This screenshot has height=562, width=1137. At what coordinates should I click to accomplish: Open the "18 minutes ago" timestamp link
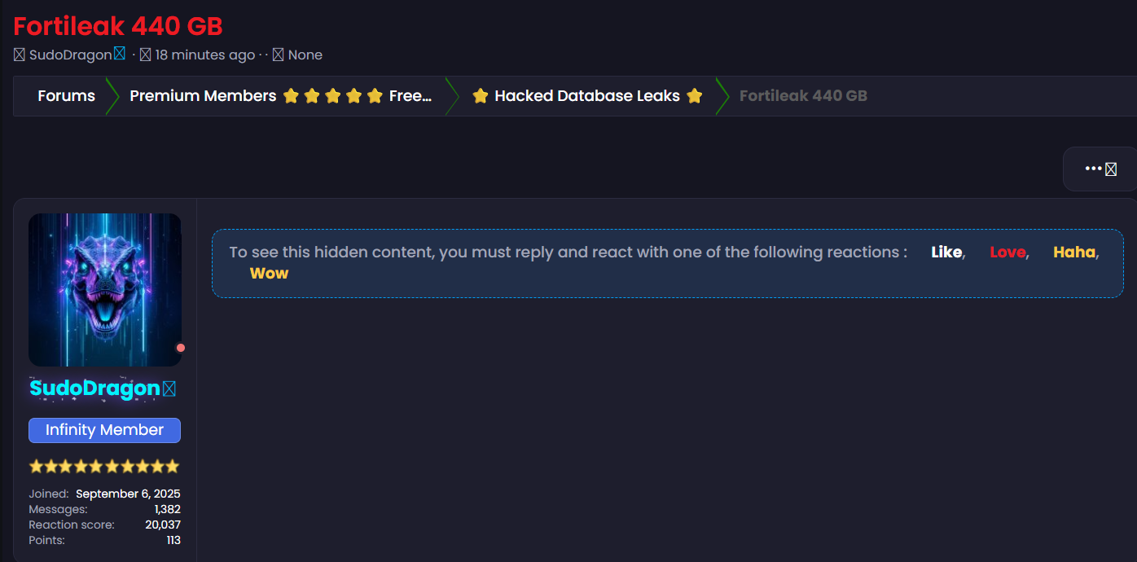(x=204, y=55)
